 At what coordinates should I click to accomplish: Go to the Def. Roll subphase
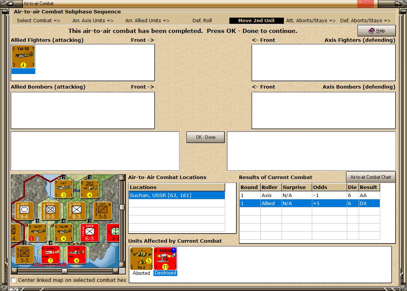[x=202, y=20]
